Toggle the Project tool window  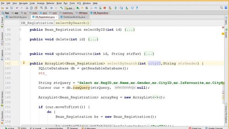[2, 22]
